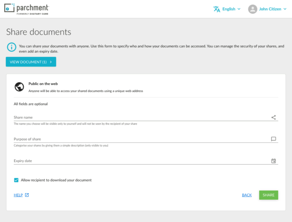Screen dimensions: 292x222
Task: Open the calendar icon for Expiry date
Action: [274, 161]
